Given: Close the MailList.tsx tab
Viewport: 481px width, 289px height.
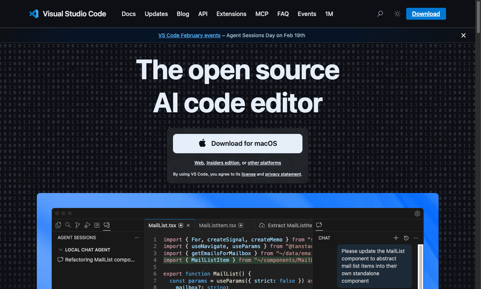Looking at the screenshot, I should click(188, 225).
